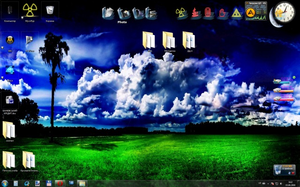This screenshot has height=187, width=300.
Task: Open the network icon in system tray
Action: point(277,184)
